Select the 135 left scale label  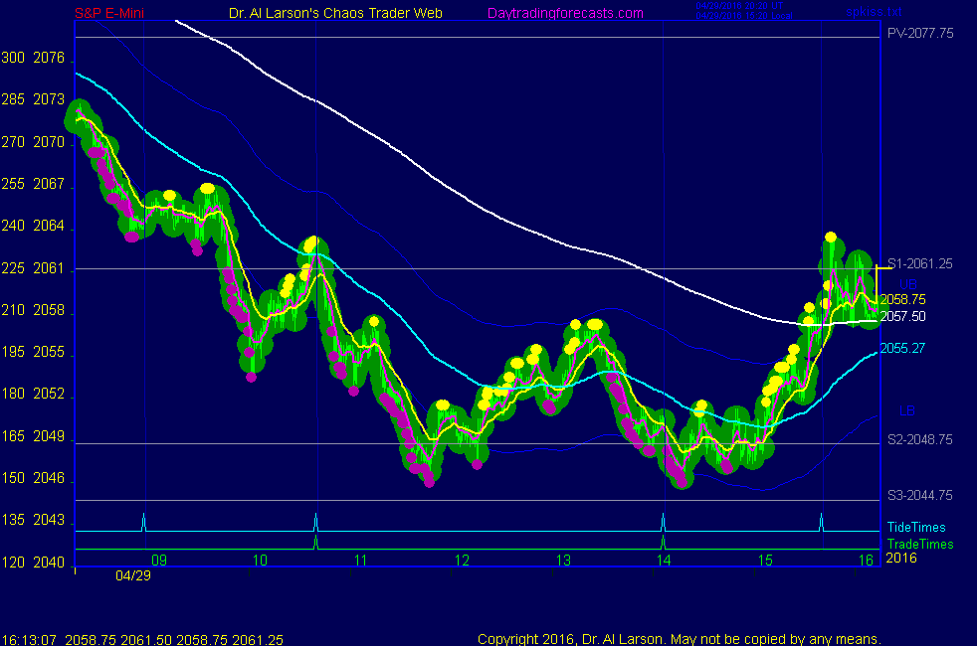[13, 520]
